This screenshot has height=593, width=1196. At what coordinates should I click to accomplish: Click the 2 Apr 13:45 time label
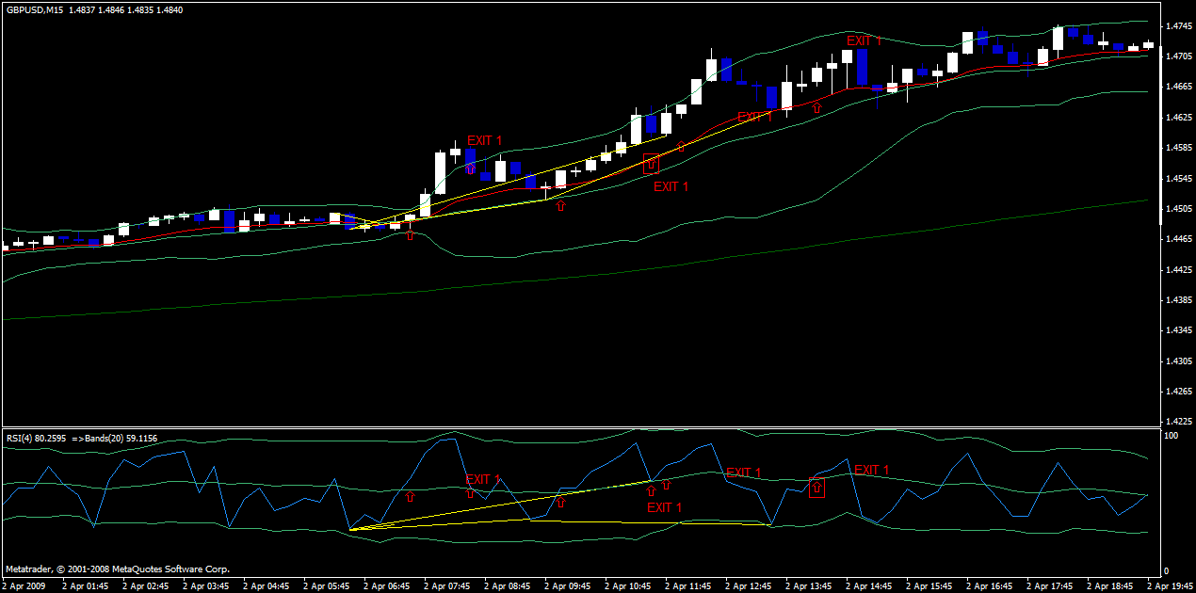pyautogui.click(x=809, y=585)
